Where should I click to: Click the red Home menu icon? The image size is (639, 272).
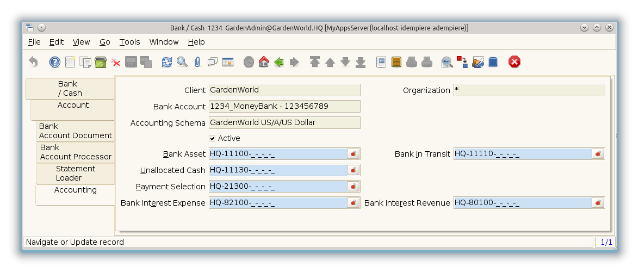[x=264, y=62]
